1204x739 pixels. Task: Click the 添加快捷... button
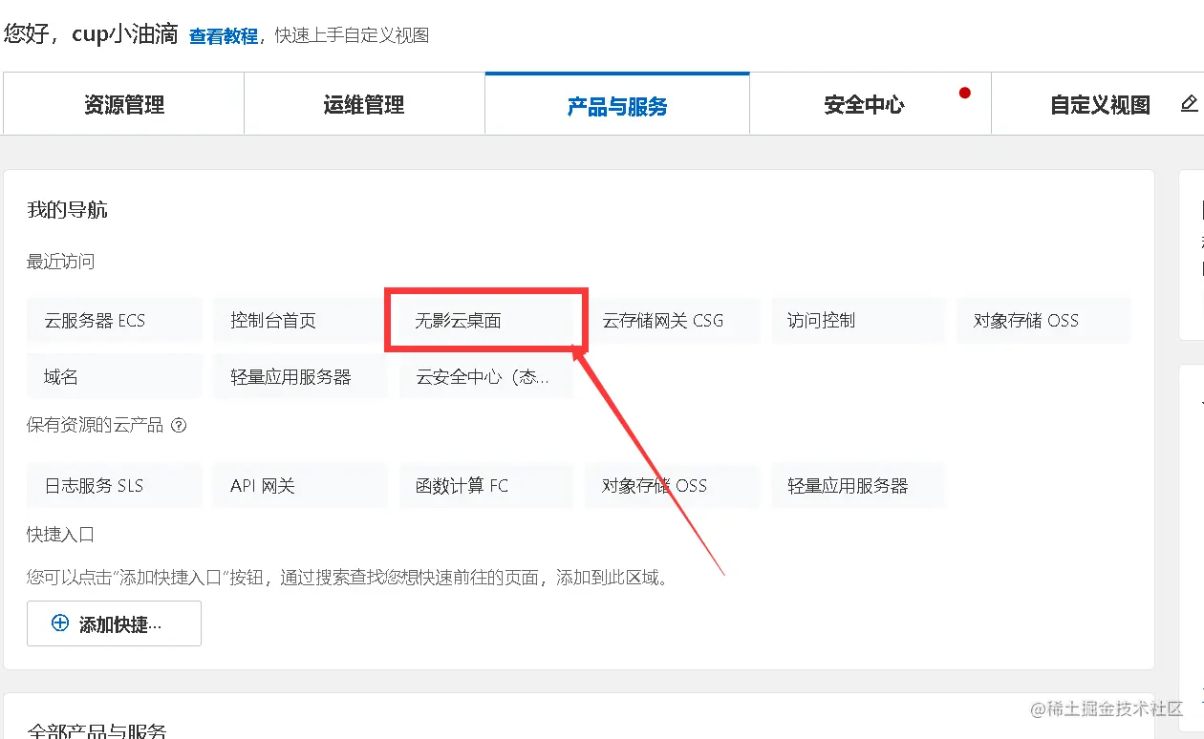pyautogui.click(x=114, y=623)
